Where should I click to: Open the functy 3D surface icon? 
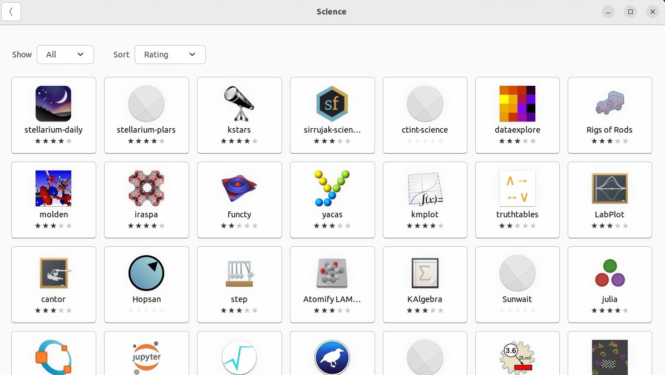239,188
